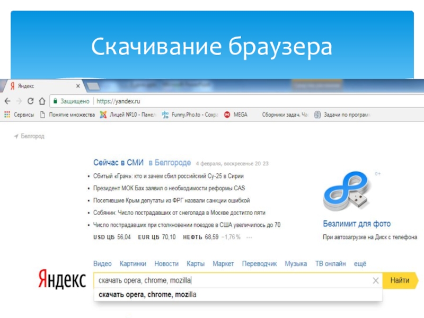
Task: Open the Сейчас в СМИ heading
Action: (118, 163)
